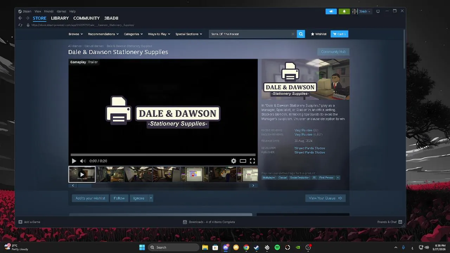Open Cart 1 button
450x253 pixels.
pos(339,34)
